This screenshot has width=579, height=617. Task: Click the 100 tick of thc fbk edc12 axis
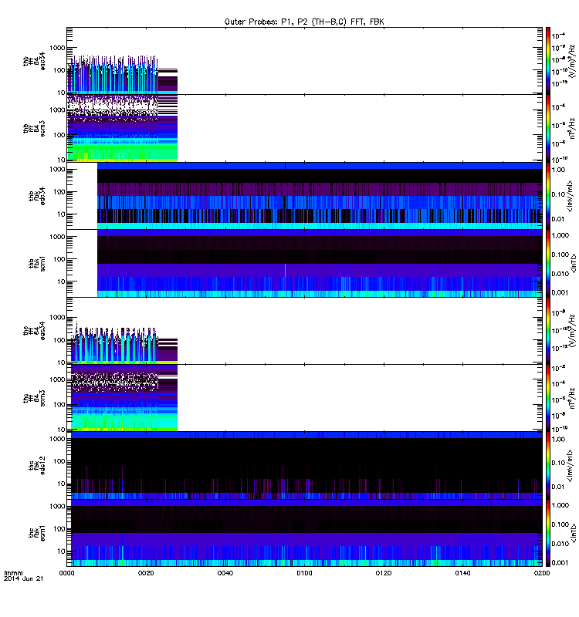[59, 460]
